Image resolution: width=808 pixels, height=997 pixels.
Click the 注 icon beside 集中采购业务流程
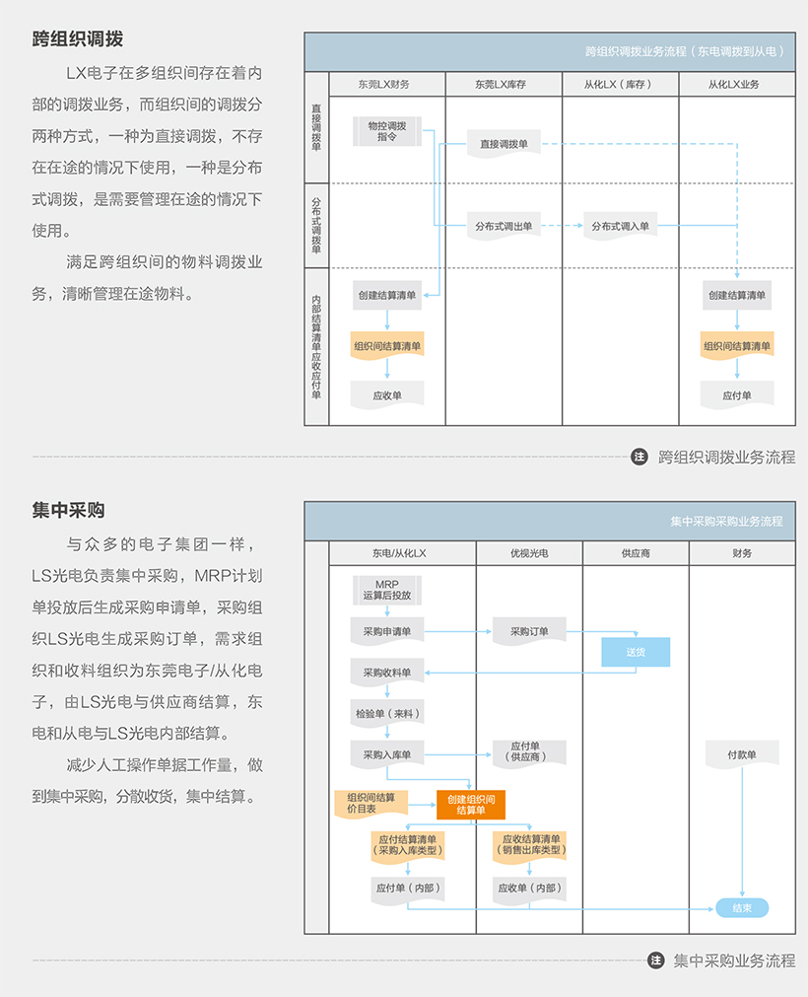point(655,960)
